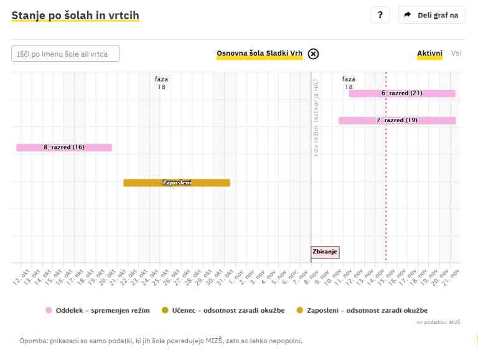
Task: Select the Zaposleni absence bar
Action: coord(177,182)
